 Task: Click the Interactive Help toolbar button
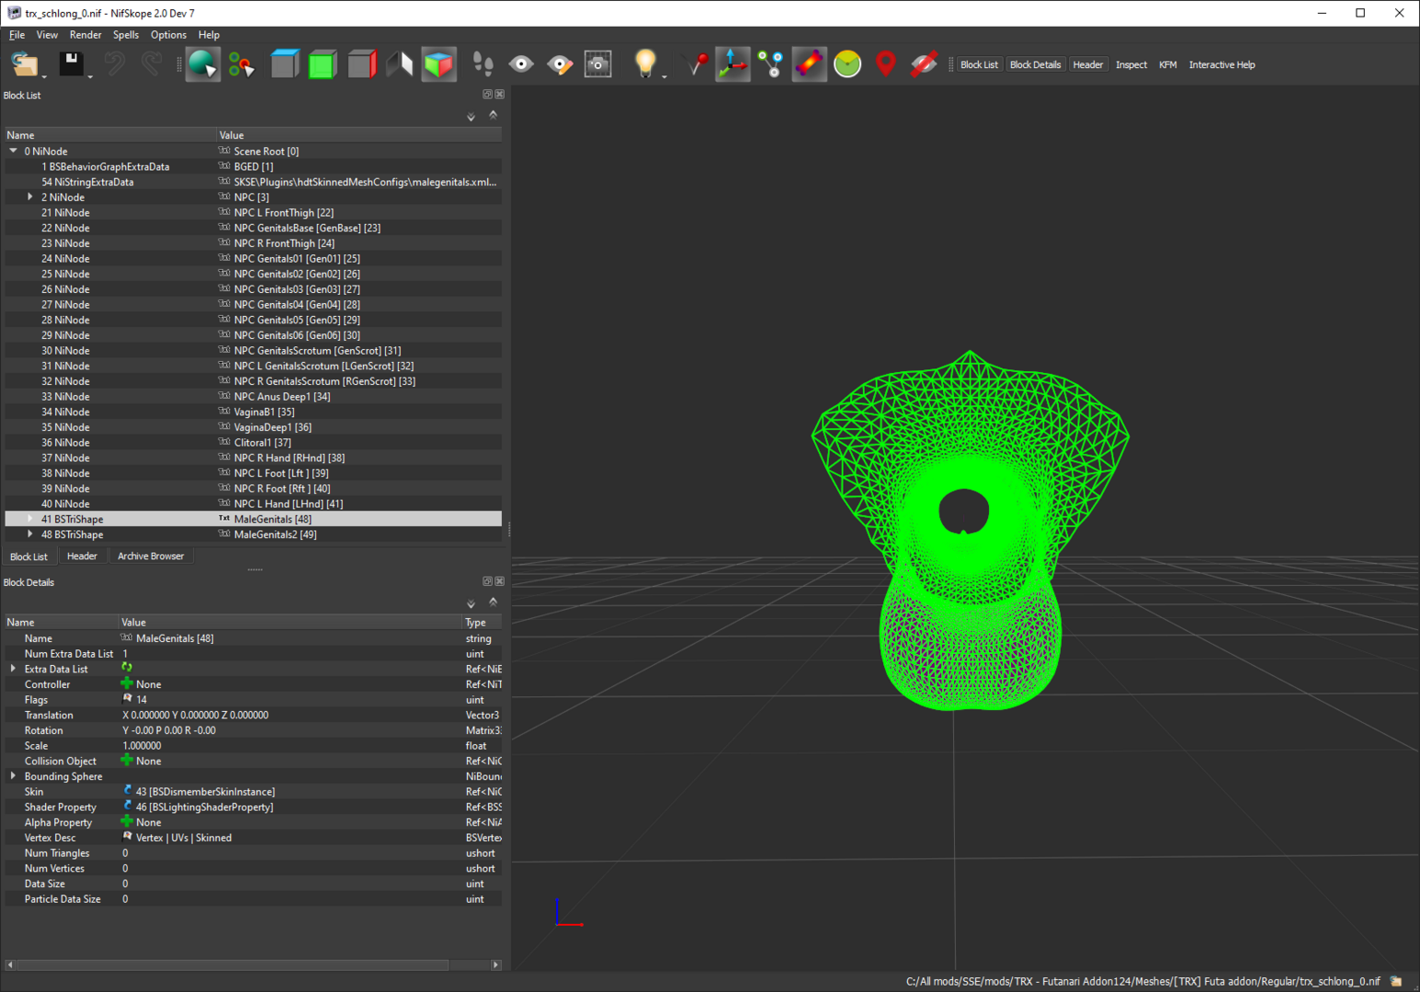[1221, 65]
